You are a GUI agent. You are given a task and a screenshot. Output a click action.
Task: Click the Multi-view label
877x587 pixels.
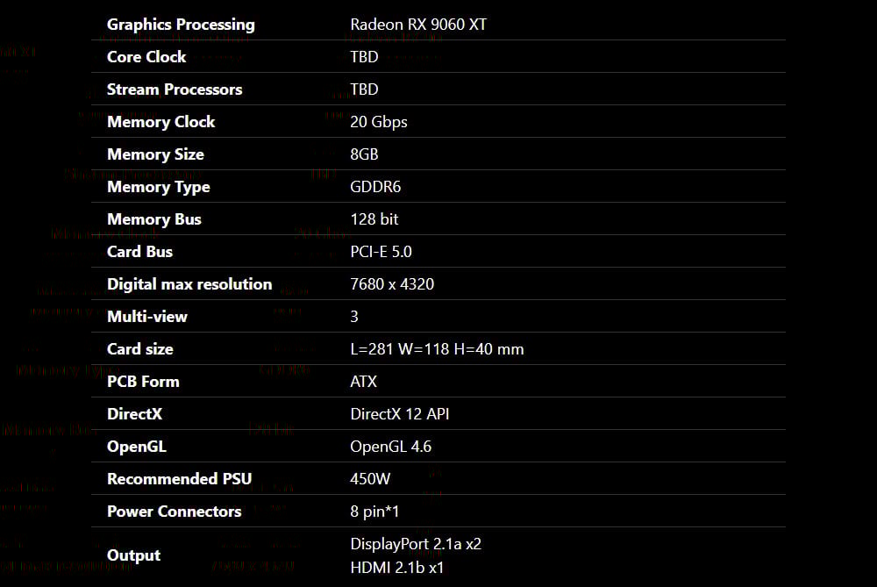point(147,317)
